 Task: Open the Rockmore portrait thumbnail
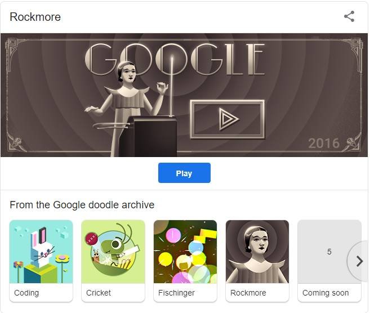[257, 252]
